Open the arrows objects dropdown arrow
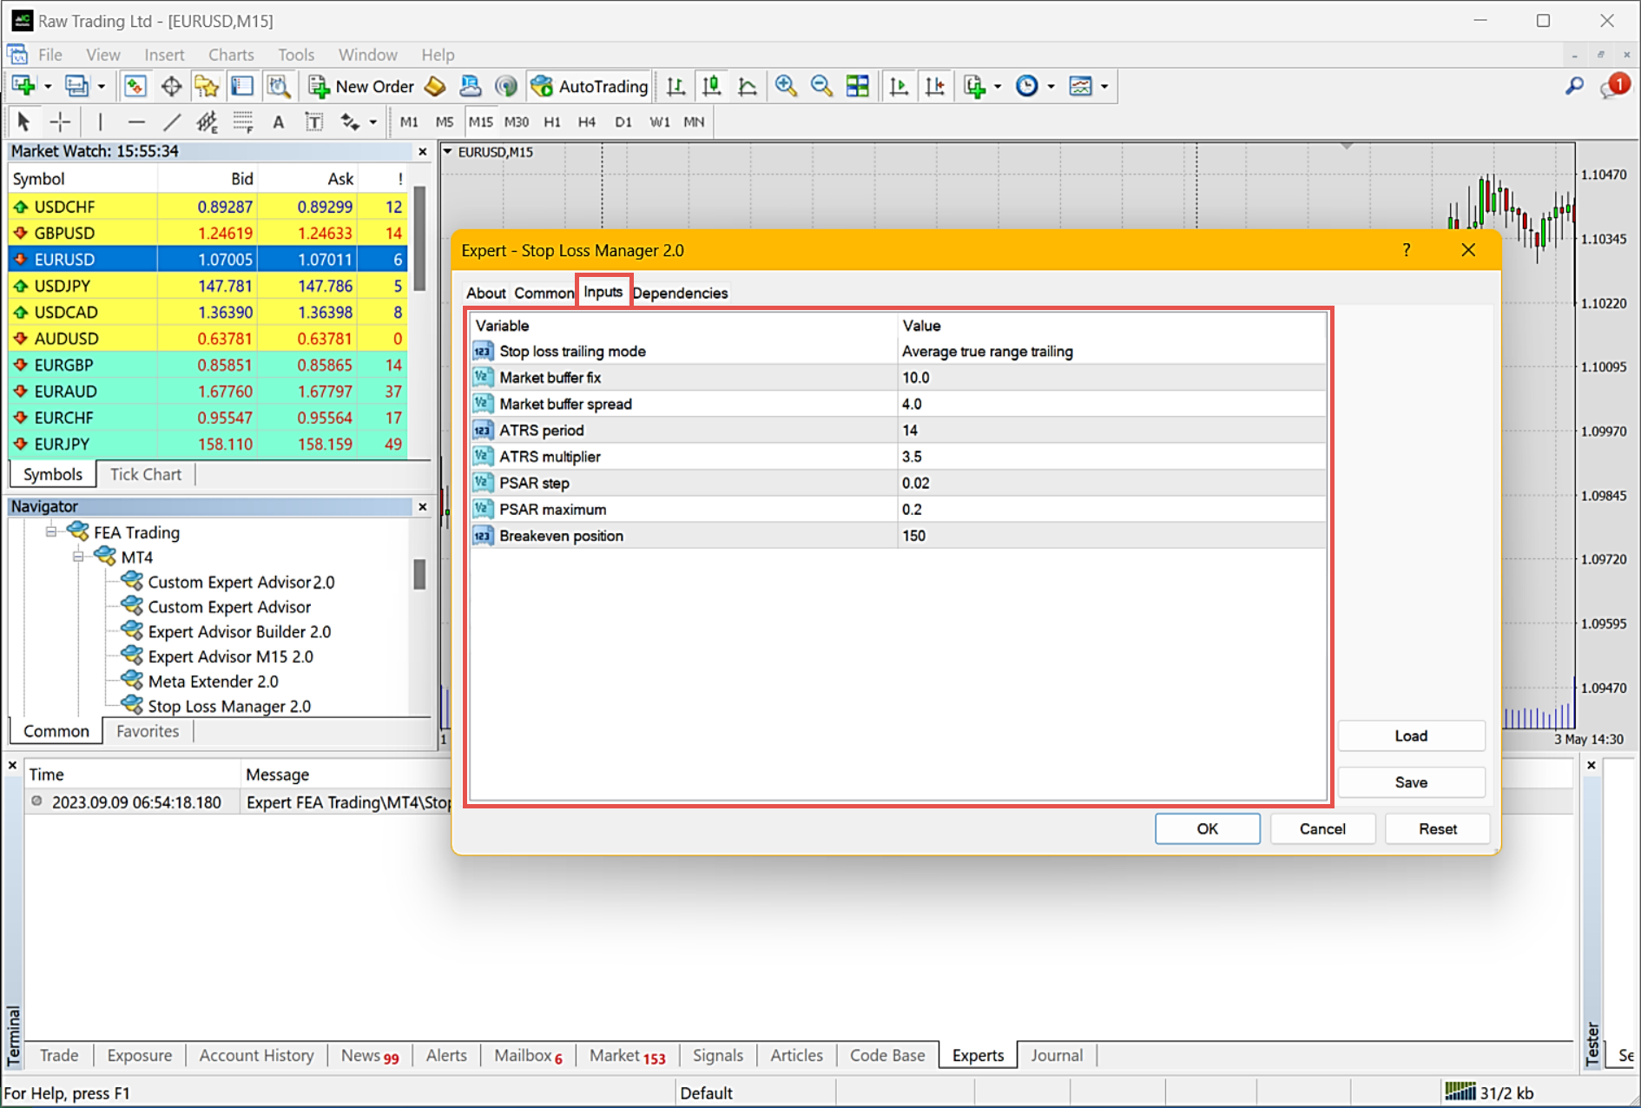1641x1108 pixels. (x=373, y=122)
